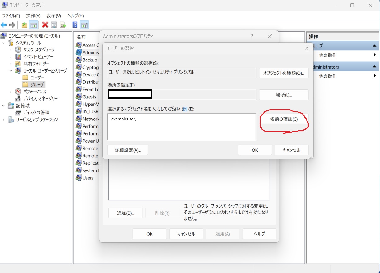This screenshot has width=380, height=273.
Task: Click the red X delete toolbar icon
Action: click(45, 25)
